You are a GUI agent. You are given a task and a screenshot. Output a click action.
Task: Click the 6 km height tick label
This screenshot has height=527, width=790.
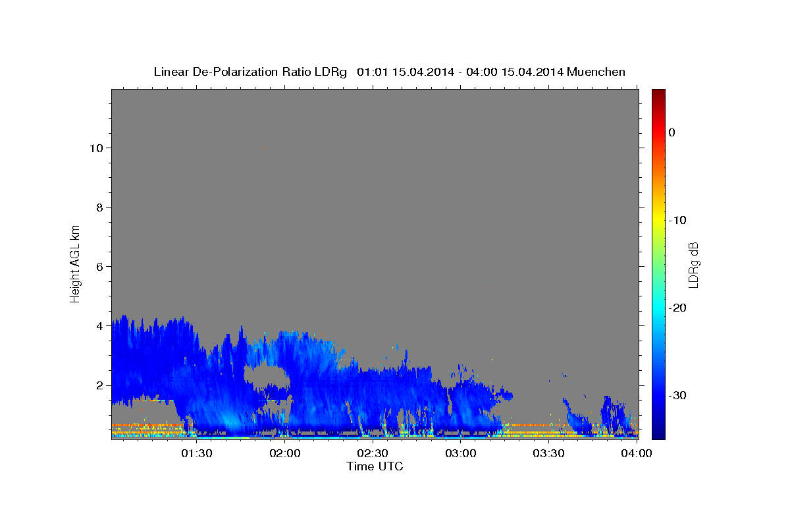point(101,267)
